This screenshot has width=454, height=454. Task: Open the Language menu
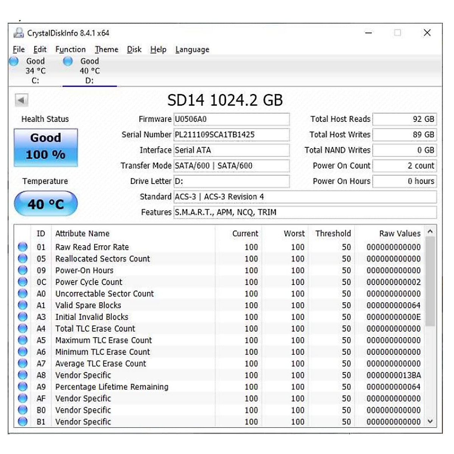coord(192,49)
